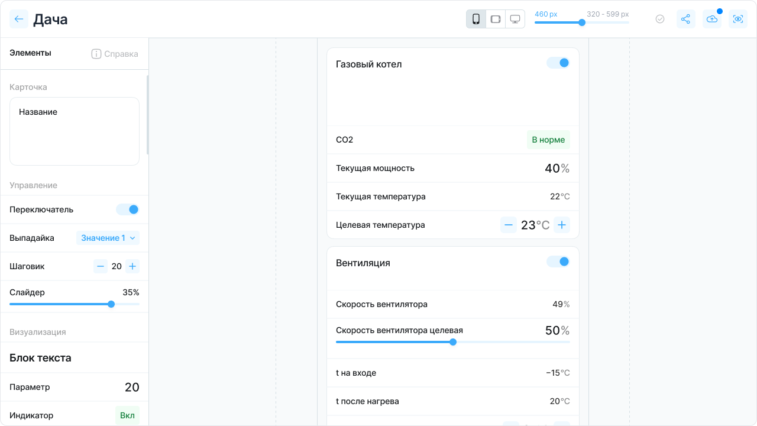Increase Целевая температура with plus button
Screen dimensions: 757x426
coord(562,225)
